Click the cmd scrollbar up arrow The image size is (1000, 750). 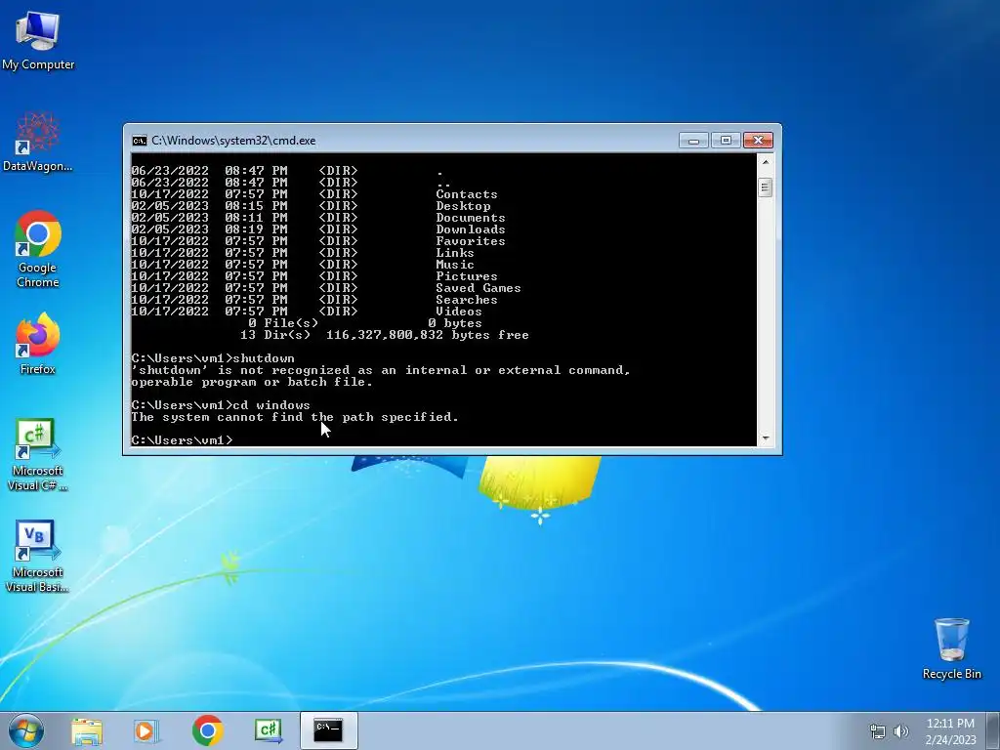point(766,162)
